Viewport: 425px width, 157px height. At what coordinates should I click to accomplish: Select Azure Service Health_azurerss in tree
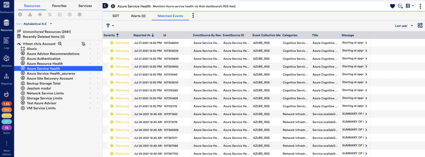51,74
